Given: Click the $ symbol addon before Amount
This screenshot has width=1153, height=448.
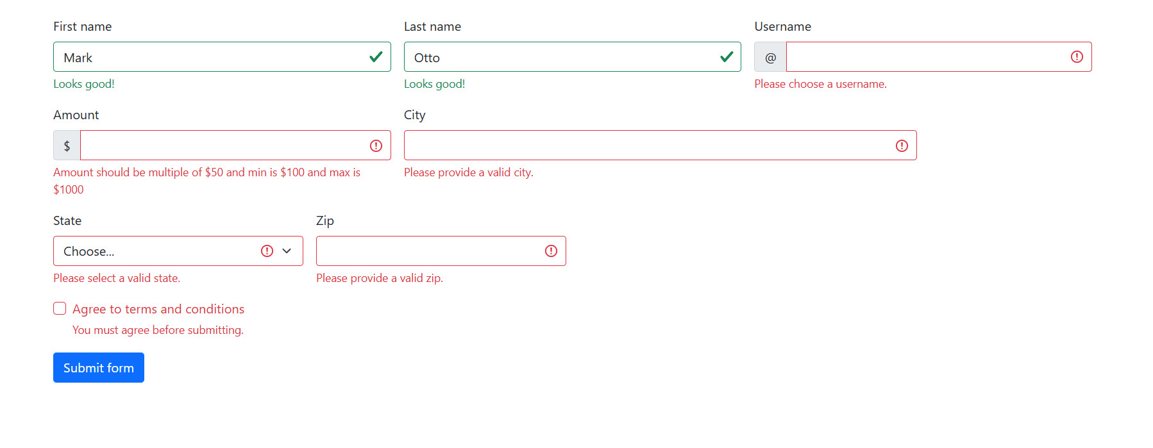Looking at the screenshot, I should point(67,146).
